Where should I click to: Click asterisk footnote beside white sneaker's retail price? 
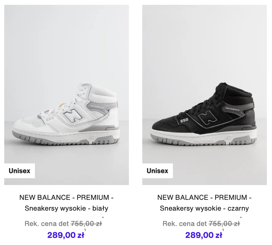[x=103, y=217]
